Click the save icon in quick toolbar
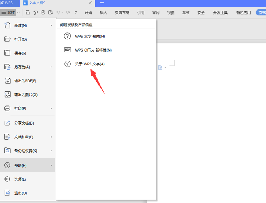The width and height of the screenshot is (266, 203). [28, 12]
